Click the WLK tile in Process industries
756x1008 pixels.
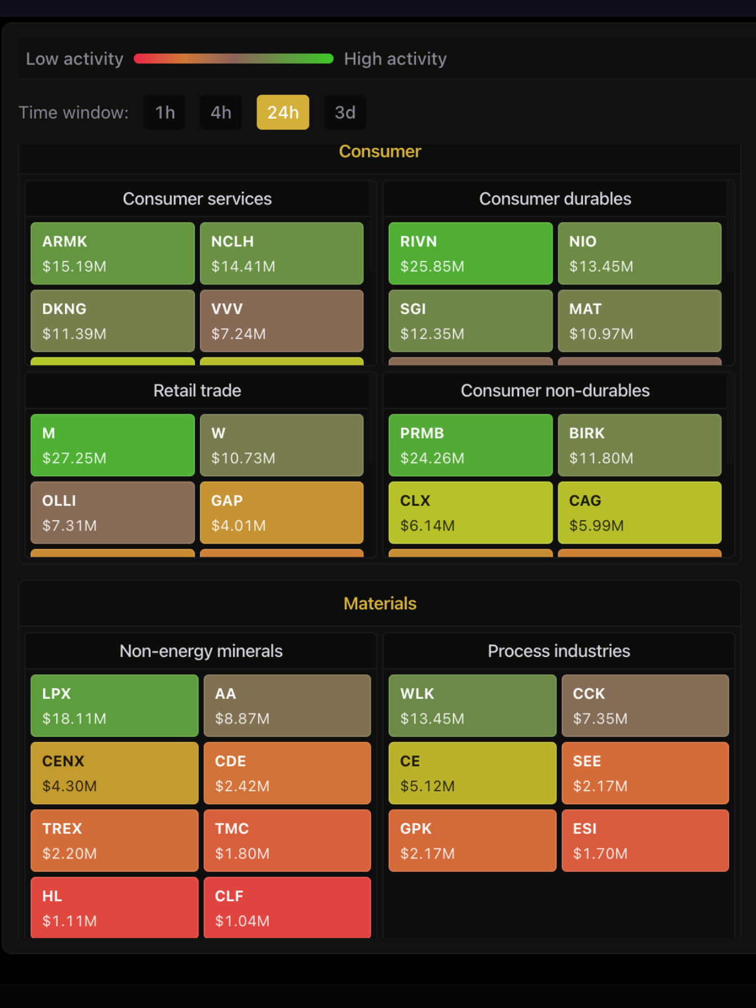(472, 705)
